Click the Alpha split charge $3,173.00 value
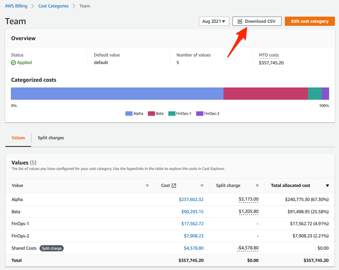 point(248,200)
